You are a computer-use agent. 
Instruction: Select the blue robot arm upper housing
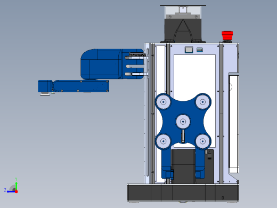(112, 64)
